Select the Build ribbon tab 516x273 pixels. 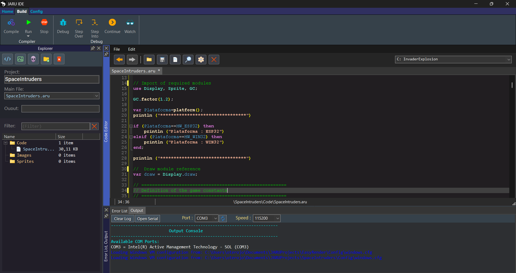(x=22, y=12)
